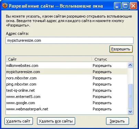Select test-iq-online.net row

click(67, 90)
